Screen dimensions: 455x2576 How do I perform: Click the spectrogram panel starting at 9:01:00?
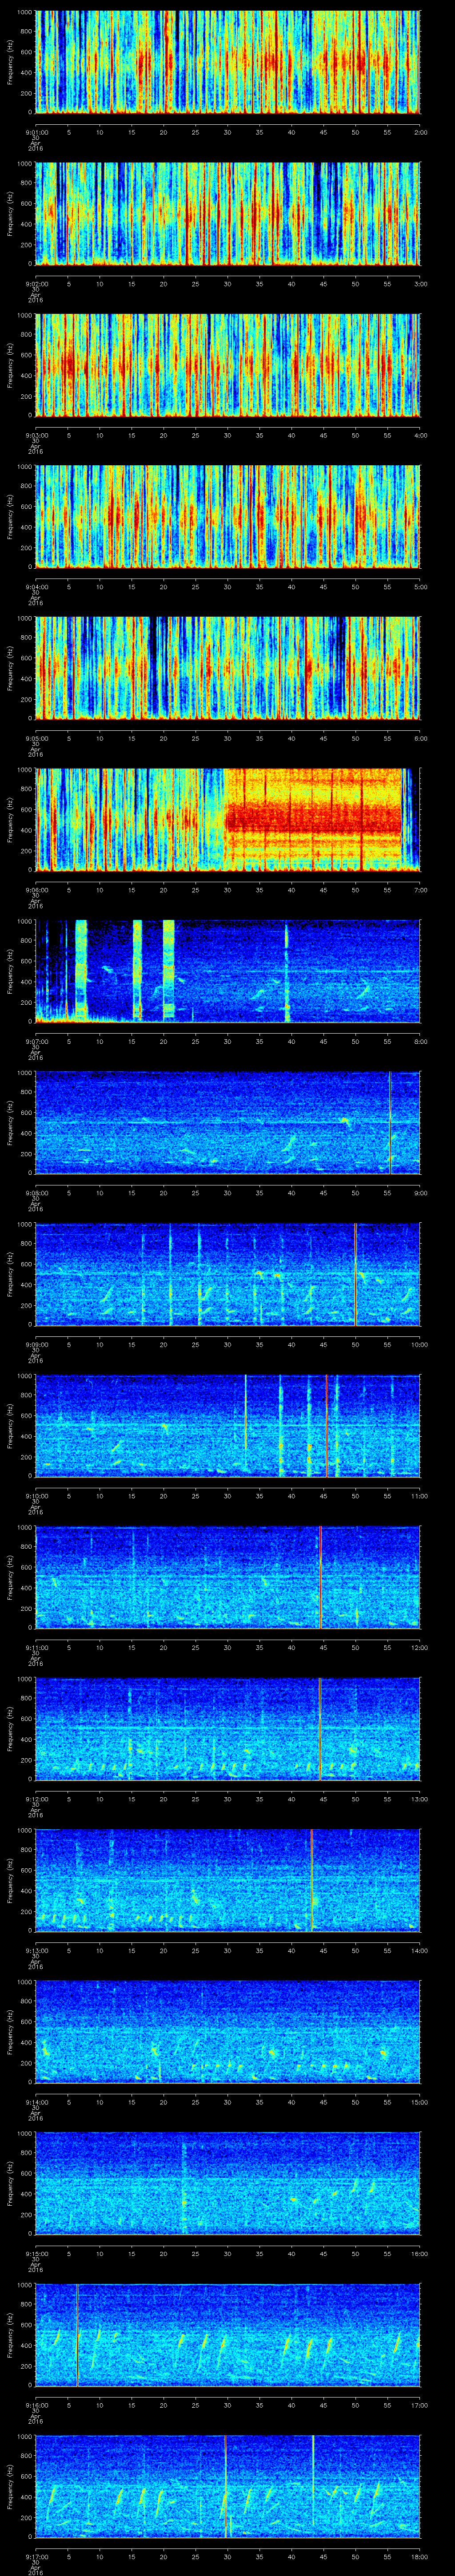pos(228,62)
